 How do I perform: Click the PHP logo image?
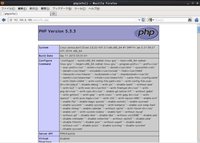(146, 33)
